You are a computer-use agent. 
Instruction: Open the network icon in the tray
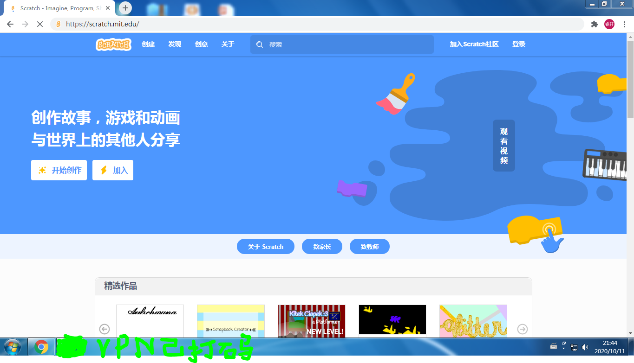click(574, 347)
